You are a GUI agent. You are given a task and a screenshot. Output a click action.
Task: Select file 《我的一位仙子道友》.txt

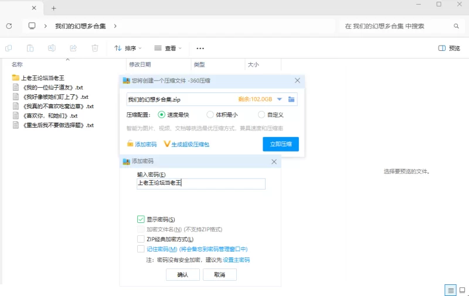(x=53, y=87)
